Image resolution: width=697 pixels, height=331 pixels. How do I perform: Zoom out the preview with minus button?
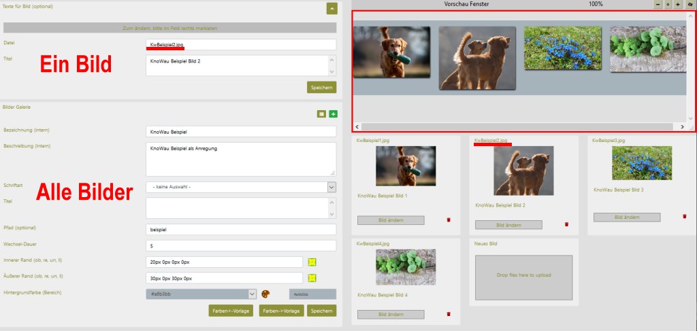657,4
